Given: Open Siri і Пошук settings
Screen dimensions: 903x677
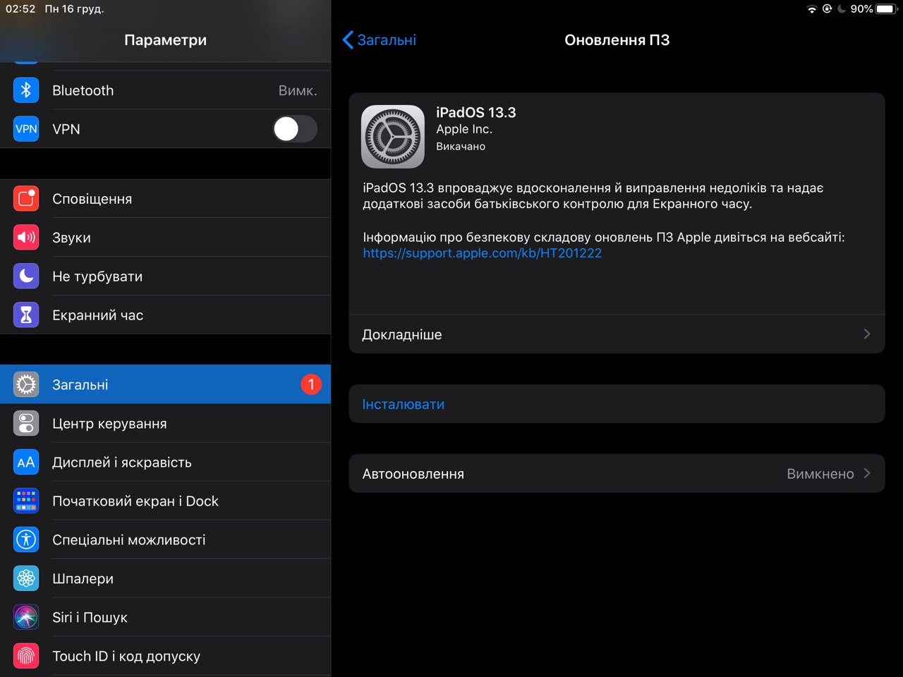Looking at the screenshot, I should (x=165, y=617).
